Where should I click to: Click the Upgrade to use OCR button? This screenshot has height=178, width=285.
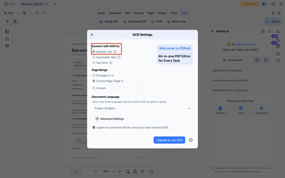(169, 140)
